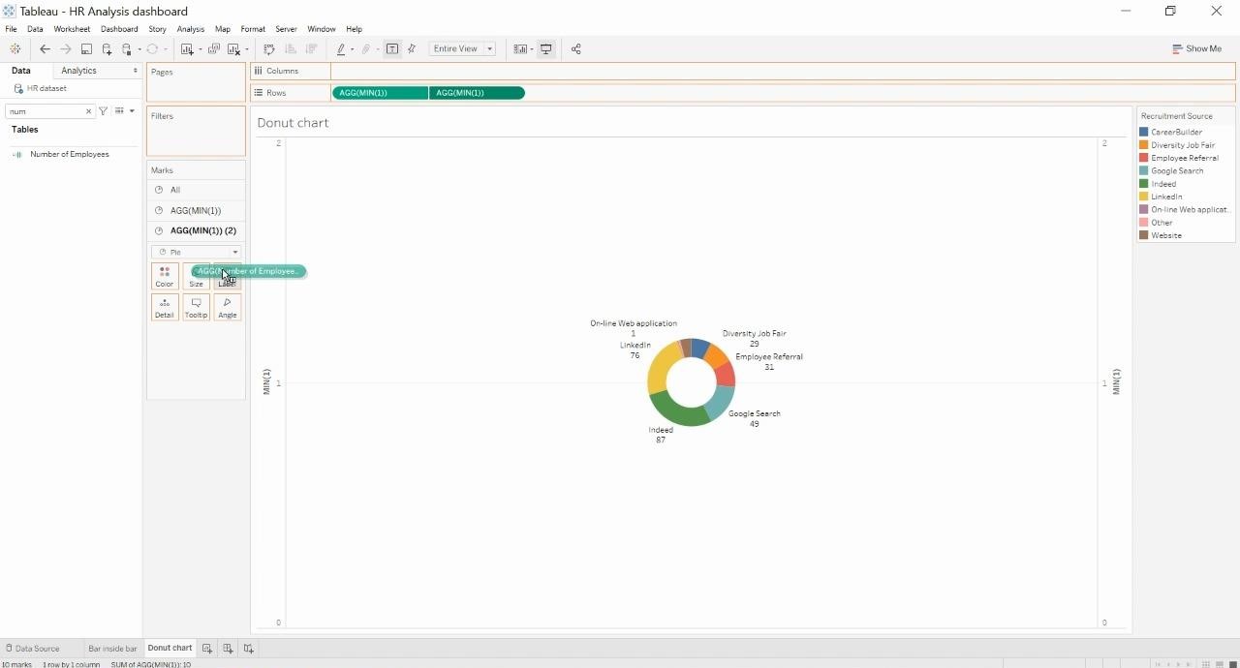This screenshot has height=668, width=1240.
Task: Click the first AGG(MIN(1)) pill in Rows
Action: click(x=380, y=93)
